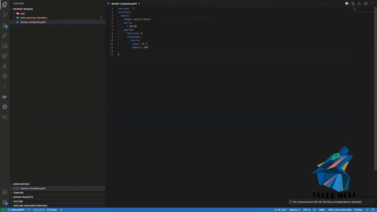Image resolution: width=377 pixels, height=212 pixels.
Task: Click the composer.json notification message
Action: [327, 202]
